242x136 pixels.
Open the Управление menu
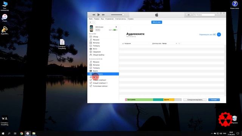coord(109,19)
